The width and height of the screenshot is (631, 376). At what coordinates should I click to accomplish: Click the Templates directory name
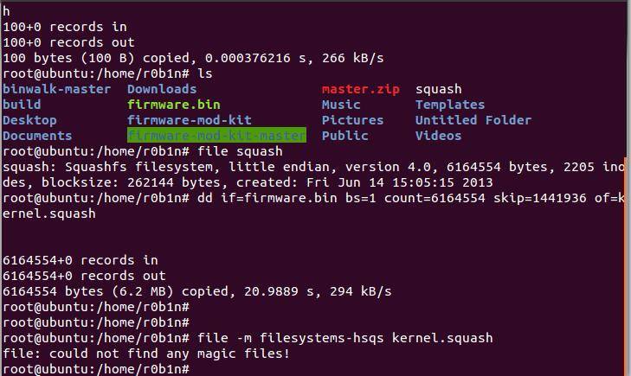pos(450,105)
